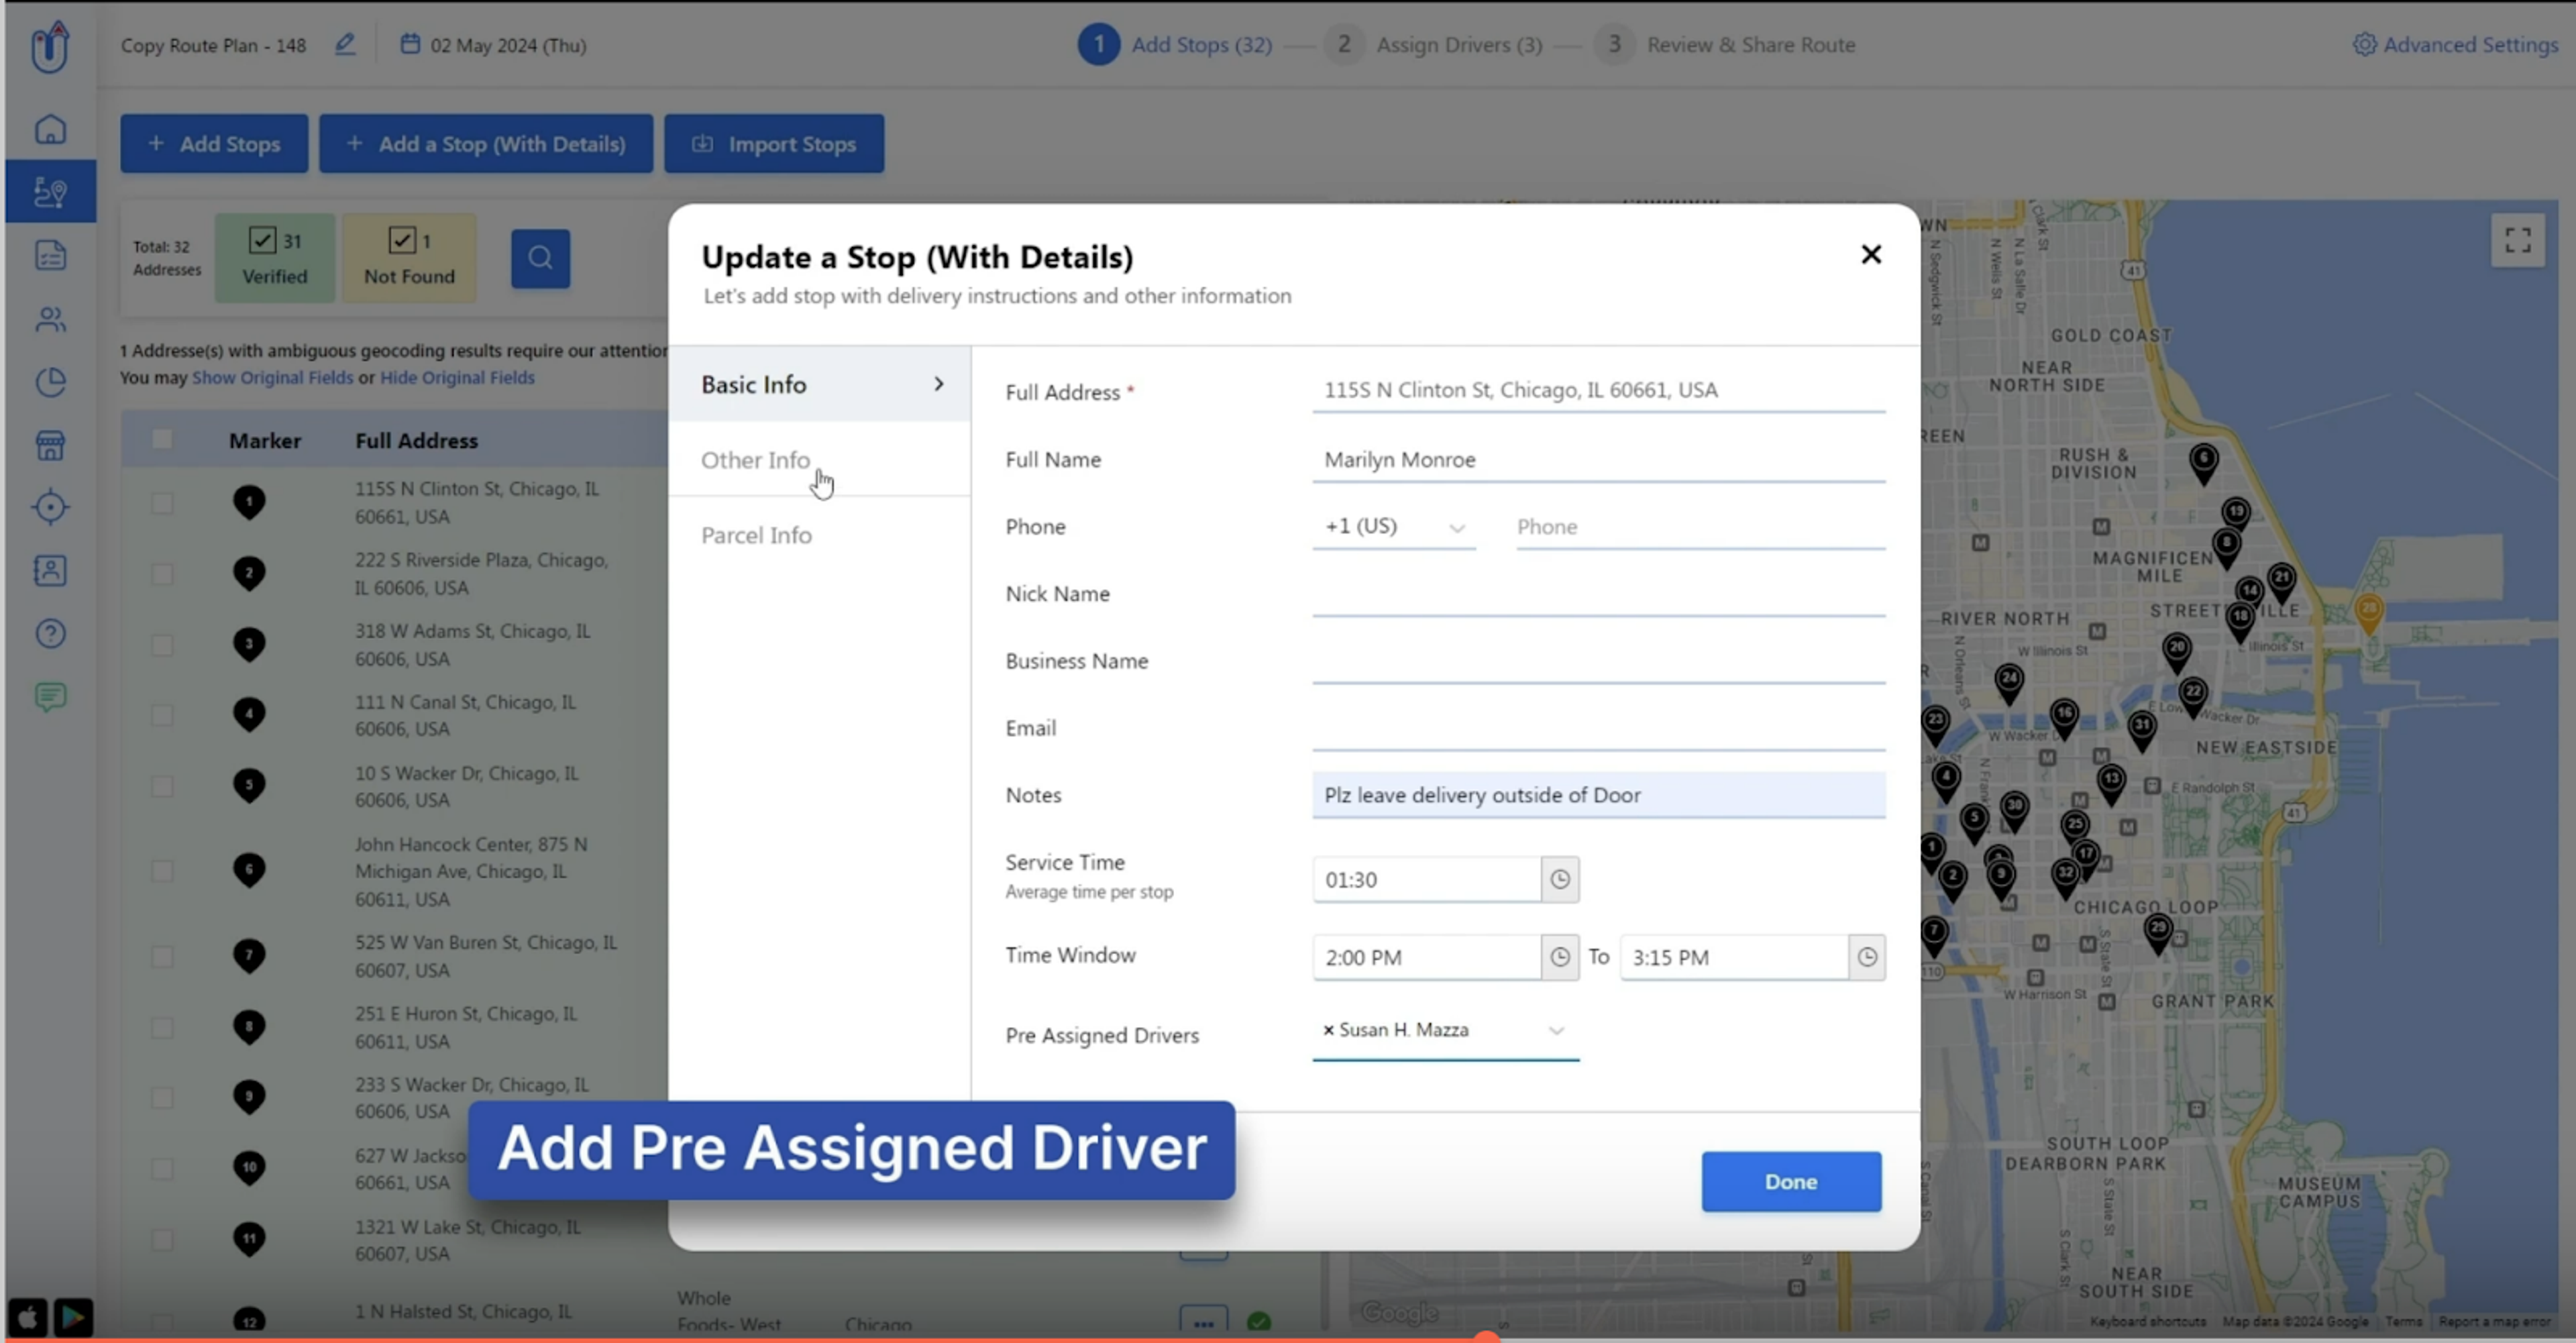Click the Email input field
The width and height of the screenshot is (2576, 1343).
[1599, 728]
